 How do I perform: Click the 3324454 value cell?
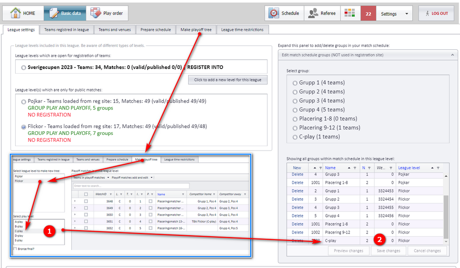(x=385, y=199)
